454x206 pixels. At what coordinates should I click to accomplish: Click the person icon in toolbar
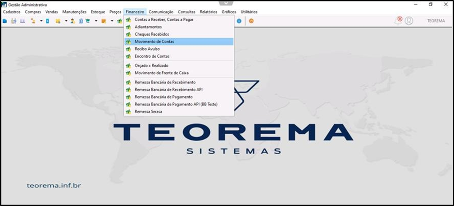pyautogui.click(x=73, y=21)
